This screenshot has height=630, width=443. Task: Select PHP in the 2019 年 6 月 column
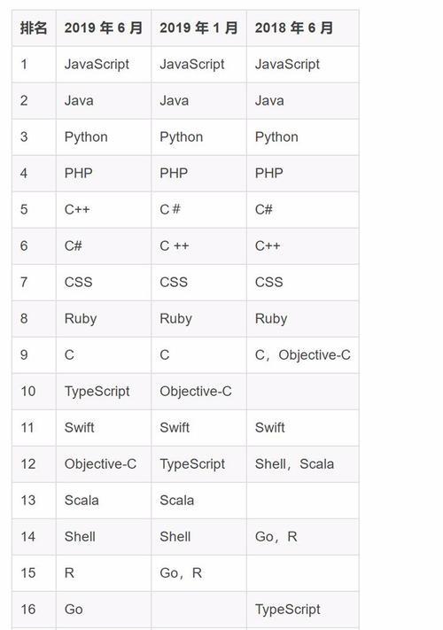[x=78, y=173]
